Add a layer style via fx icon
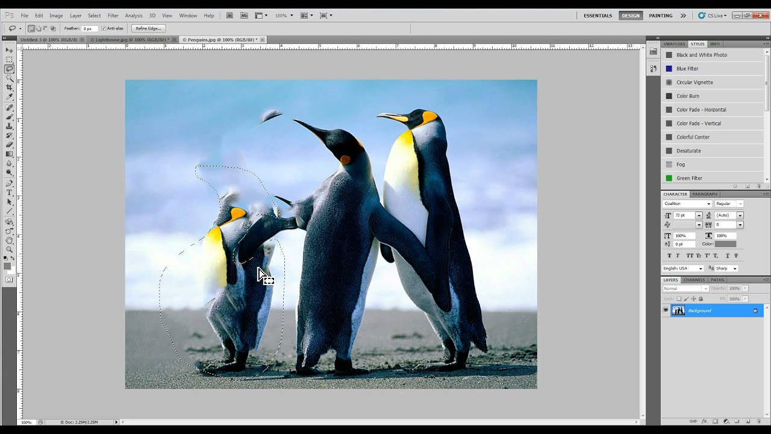This screenshot has width=771, height=434. click(704, 421)
